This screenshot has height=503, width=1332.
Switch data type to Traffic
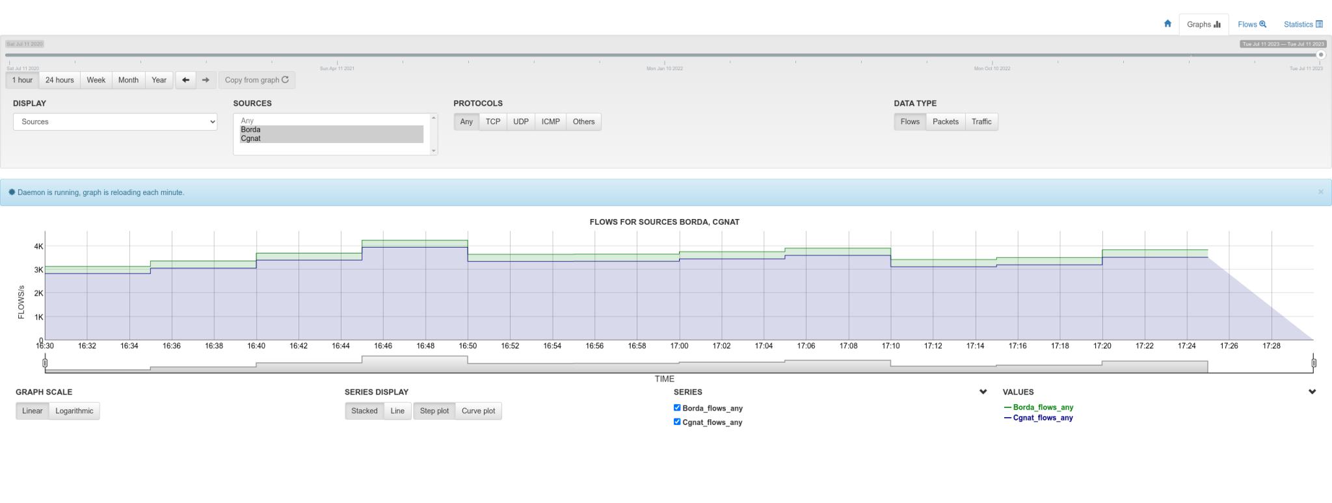point(981,122)
